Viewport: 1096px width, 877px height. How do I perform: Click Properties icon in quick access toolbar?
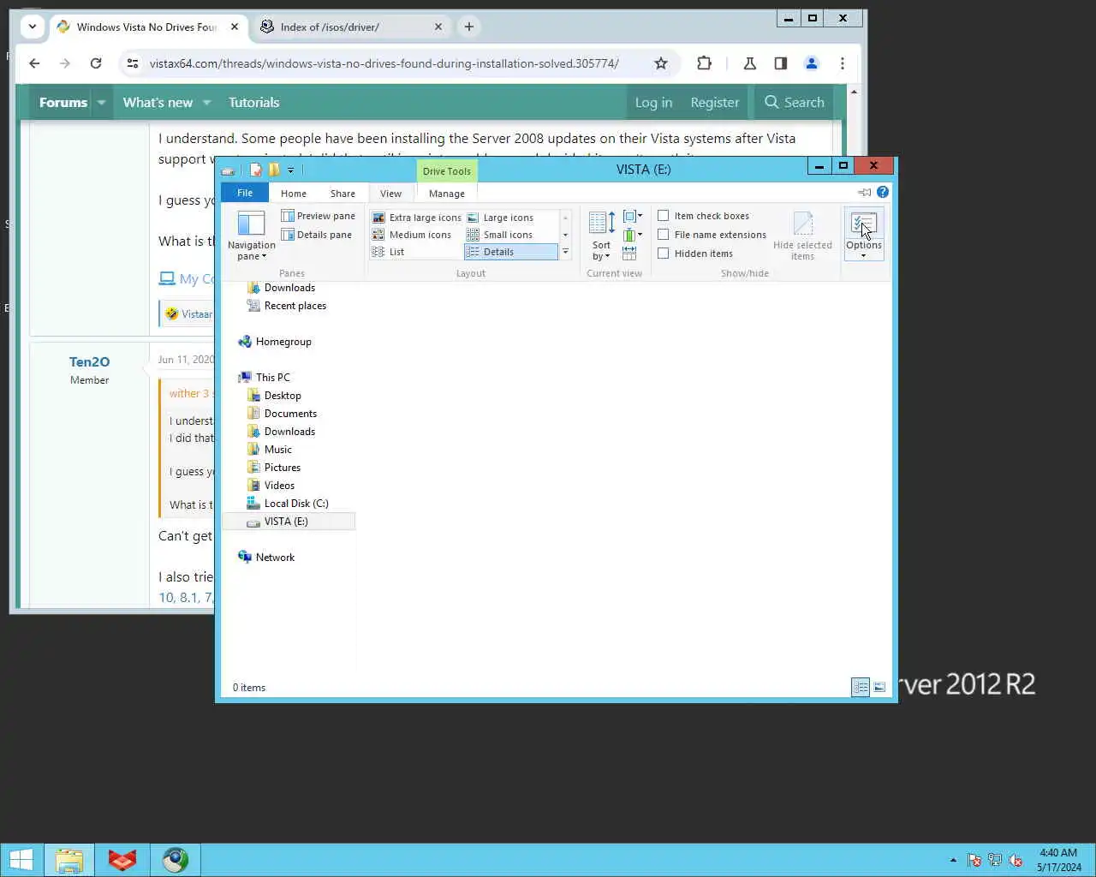pos(255,170)
